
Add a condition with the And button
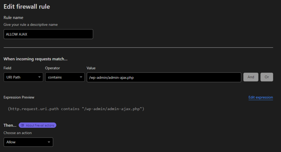pyautogui.click(x=251, y=77)
